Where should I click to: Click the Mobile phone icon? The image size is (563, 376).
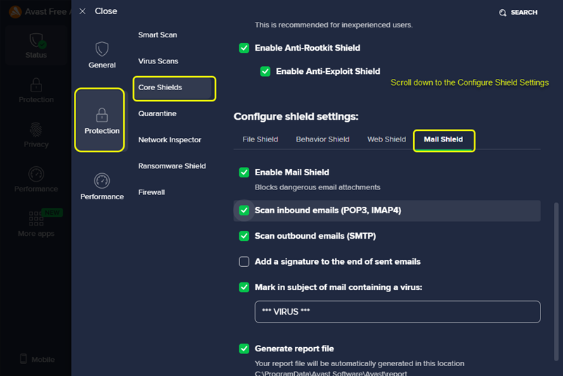pos(23,359)
